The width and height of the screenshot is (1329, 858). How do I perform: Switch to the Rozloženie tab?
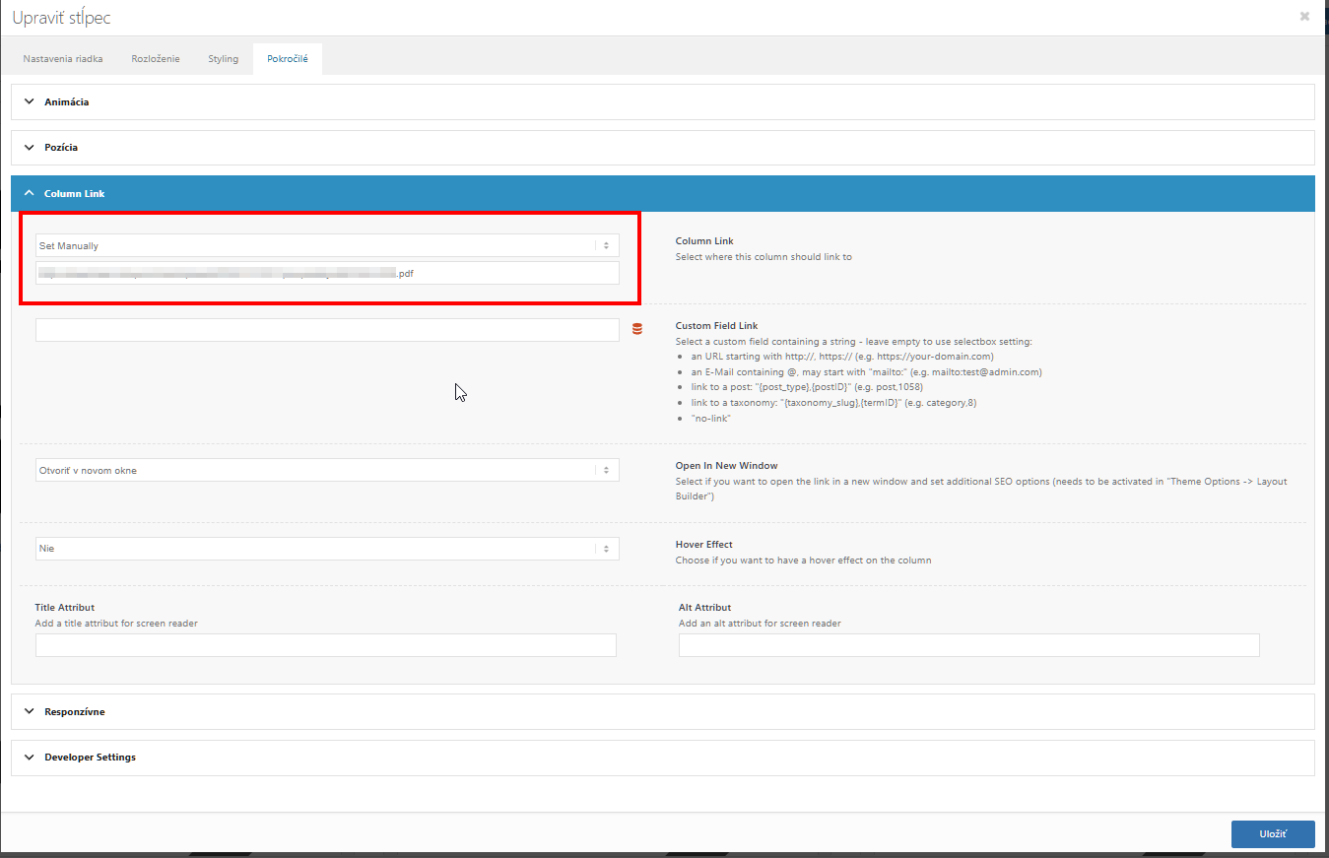pyautogui.click(x=156, y=59)
